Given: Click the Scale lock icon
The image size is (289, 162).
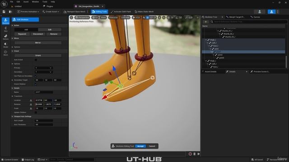Looking at the screenshot, I should click(x=31, y=108).
